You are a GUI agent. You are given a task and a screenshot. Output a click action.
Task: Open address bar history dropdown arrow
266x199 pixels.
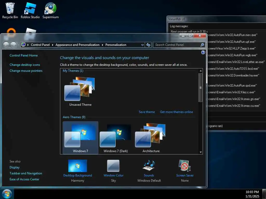click(143, 45)
